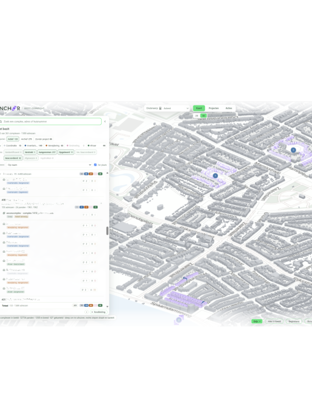The width and height of the screenshot is (312, 413).
Task: Open complex 418 with its arrow
Action: [101, 203]
